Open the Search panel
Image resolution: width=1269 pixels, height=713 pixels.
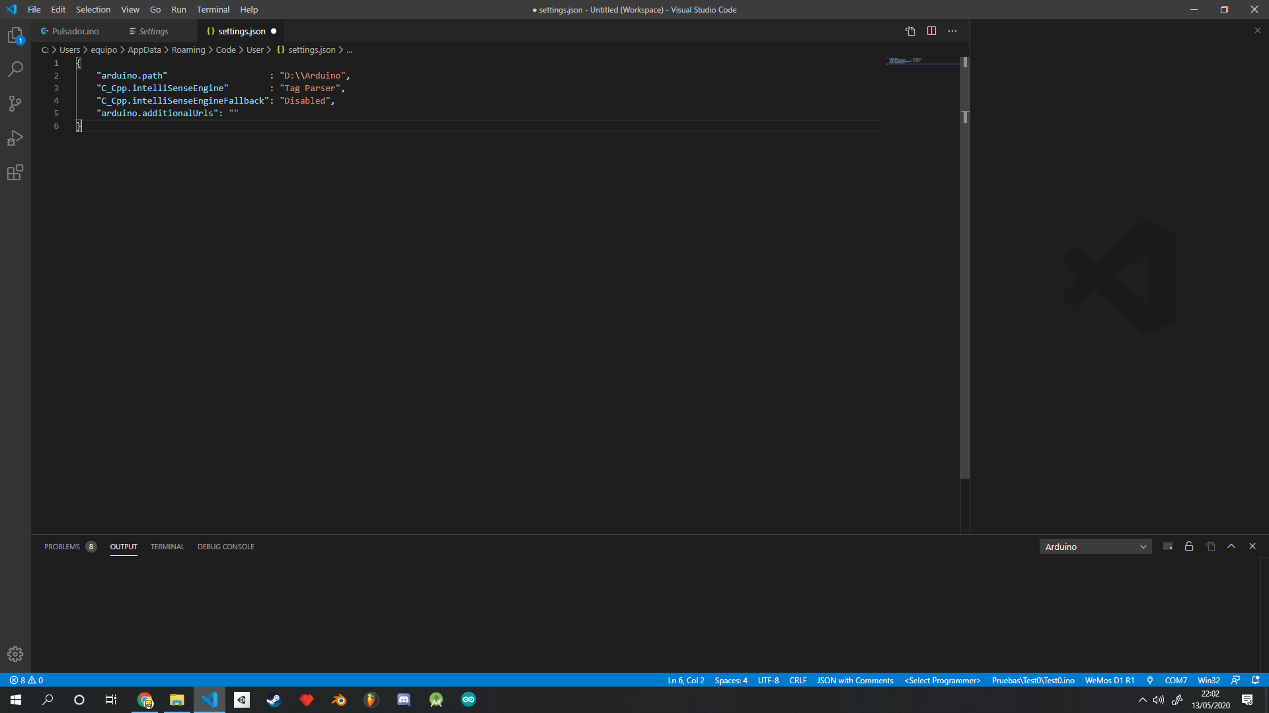(x=15, y=69)
